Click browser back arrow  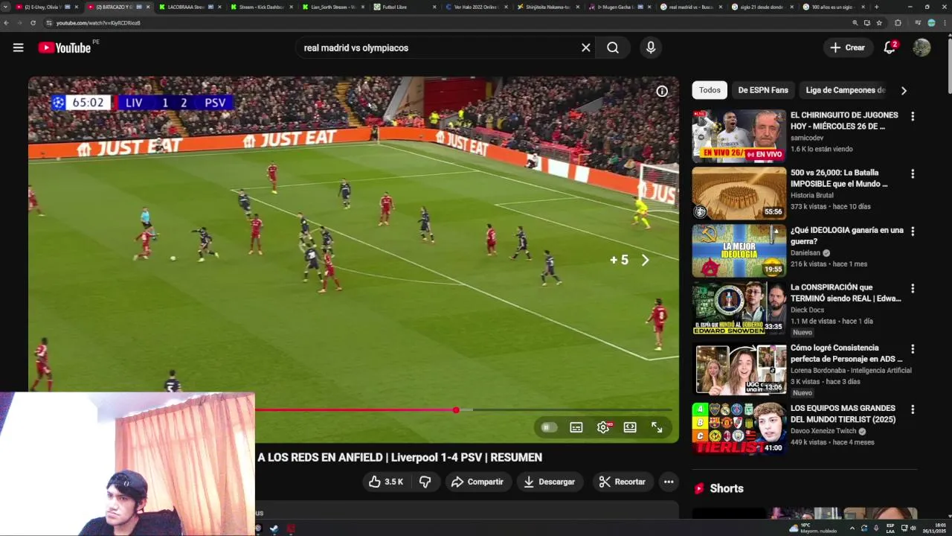click(7, 23)
